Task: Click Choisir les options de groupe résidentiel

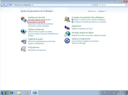Action: coord(43,35)
